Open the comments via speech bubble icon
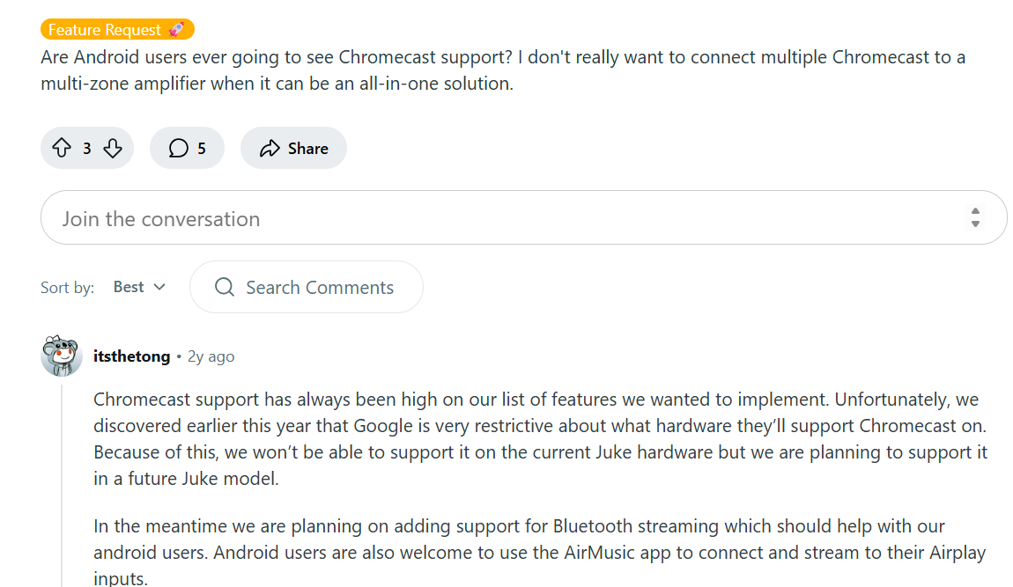1013x587 pixels. (x=179, y=149)
